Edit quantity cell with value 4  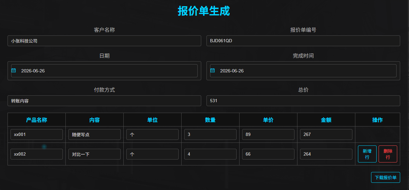click(x=210, y=154)
